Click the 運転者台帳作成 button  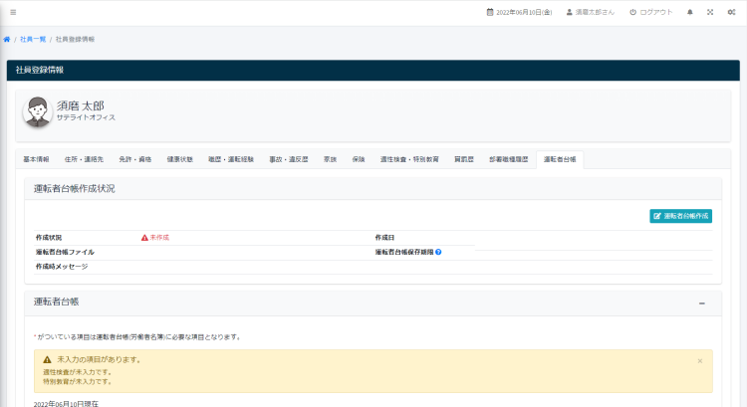(680, 215)
